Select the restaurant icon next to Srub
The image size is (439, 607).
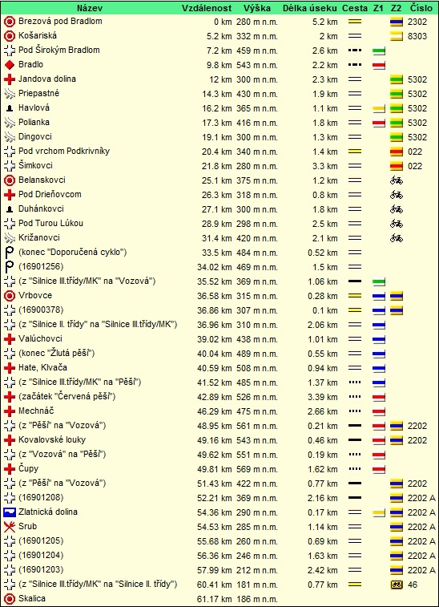tap(10, 527)
